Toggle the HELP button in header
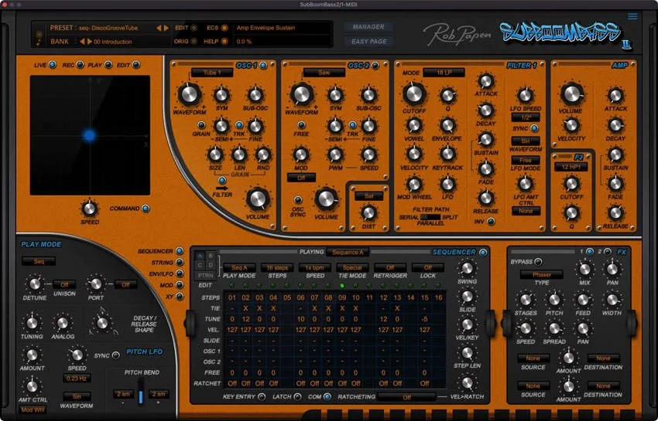The image size is (658, 421). (x=224, y=42)
